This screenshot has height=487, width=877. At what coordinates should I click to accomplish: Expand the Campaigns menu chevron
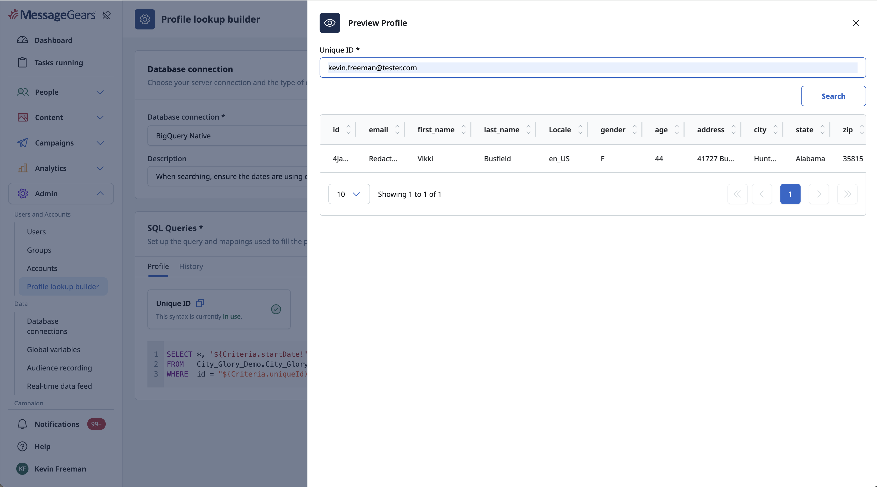click(100, 143)
